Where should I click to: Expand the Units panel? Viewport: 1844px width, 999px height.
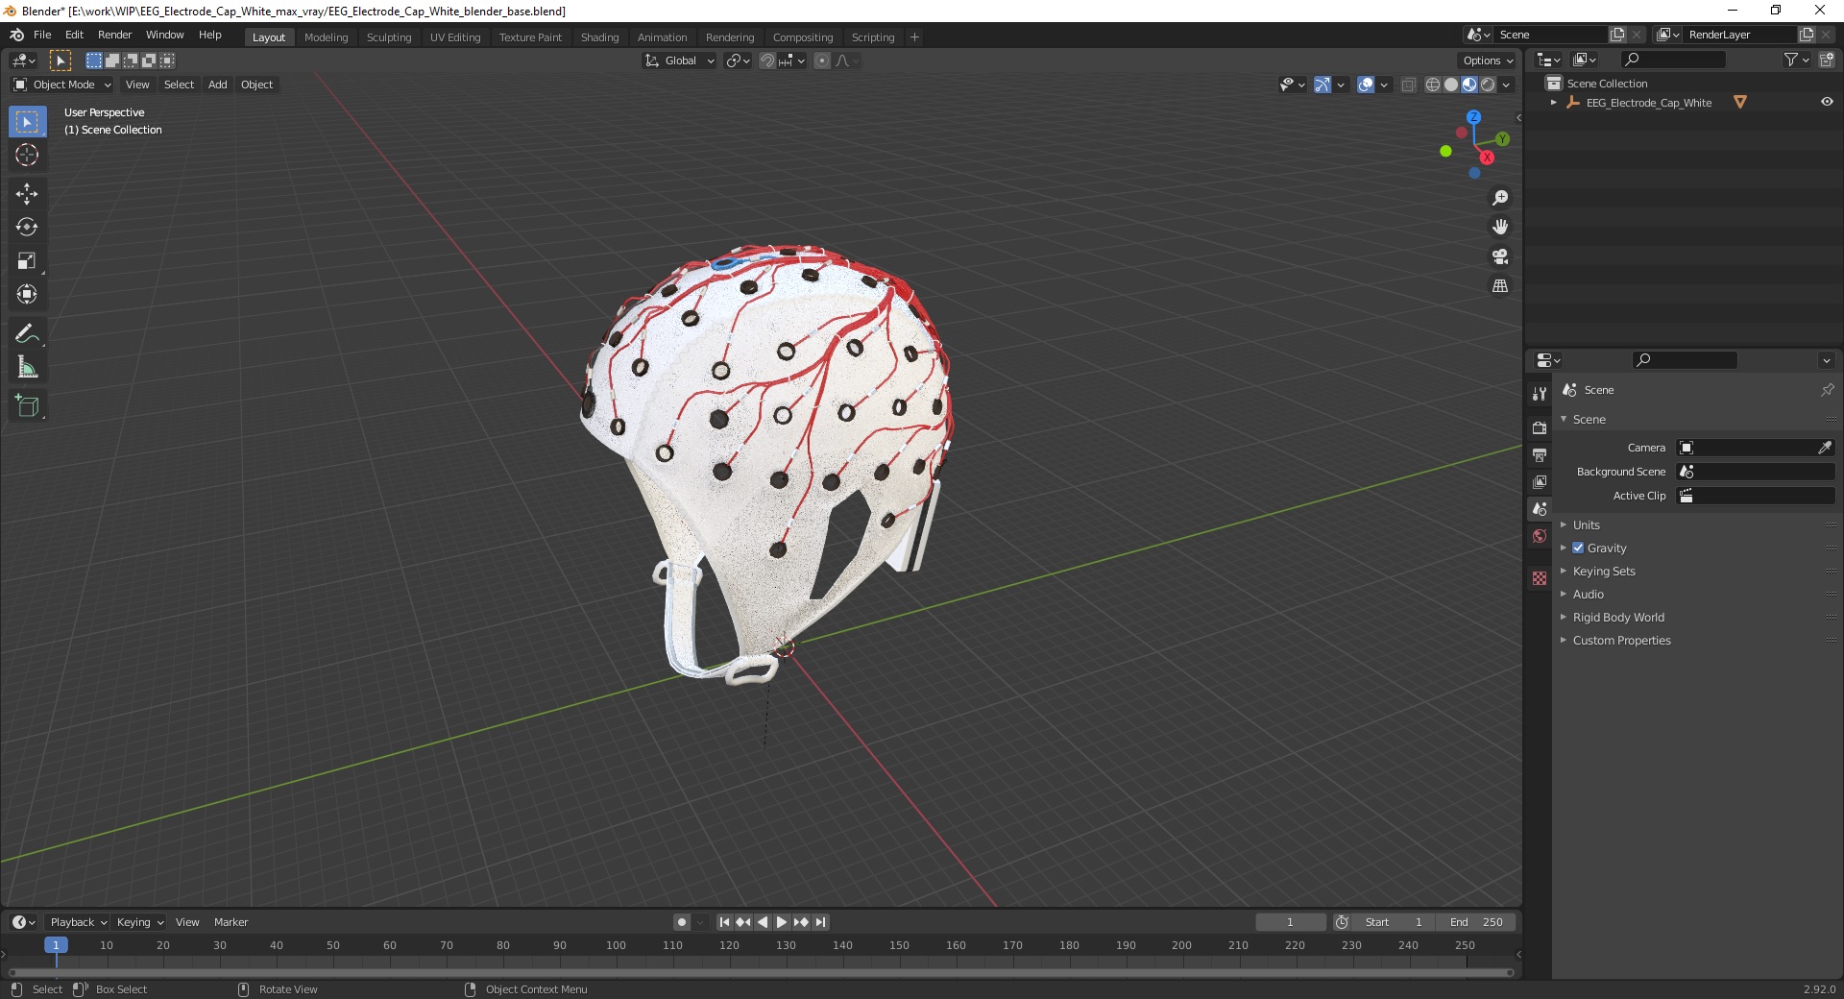pos(1587,524)
